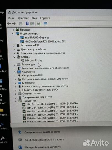Click the update driver toolbar icon
Screen dimensions: 112x150
[x=39, y=24]
